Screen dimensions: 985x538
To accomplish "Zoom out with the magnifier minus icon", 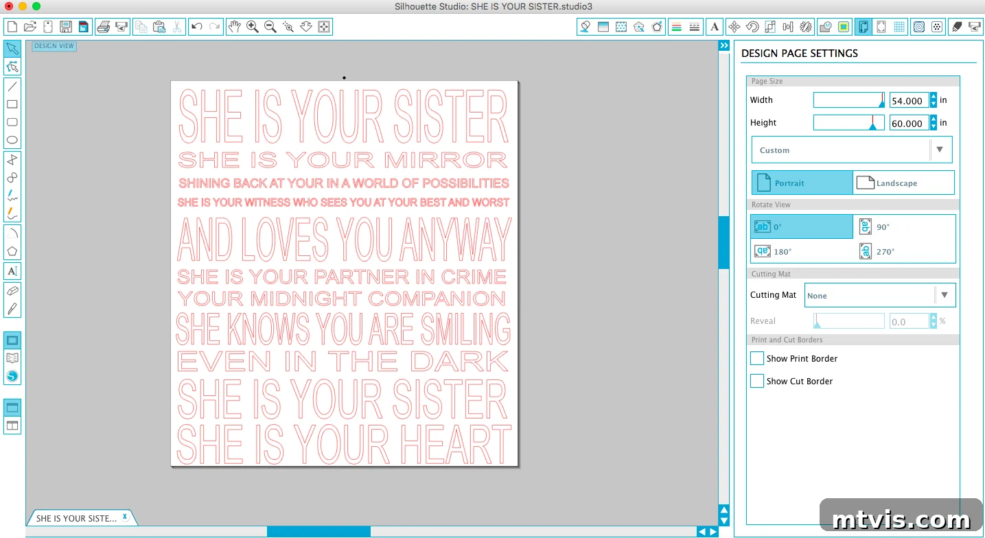I will (x=270, y=27).
